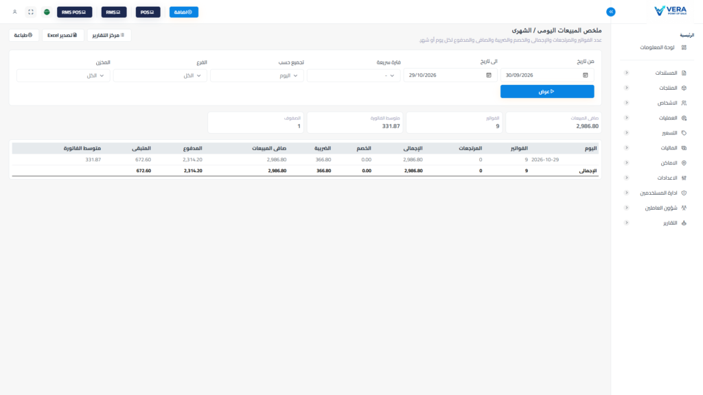The height and width of the screenshot is (395, 703).
Task: Click the VERA logo
Action: 670,11
